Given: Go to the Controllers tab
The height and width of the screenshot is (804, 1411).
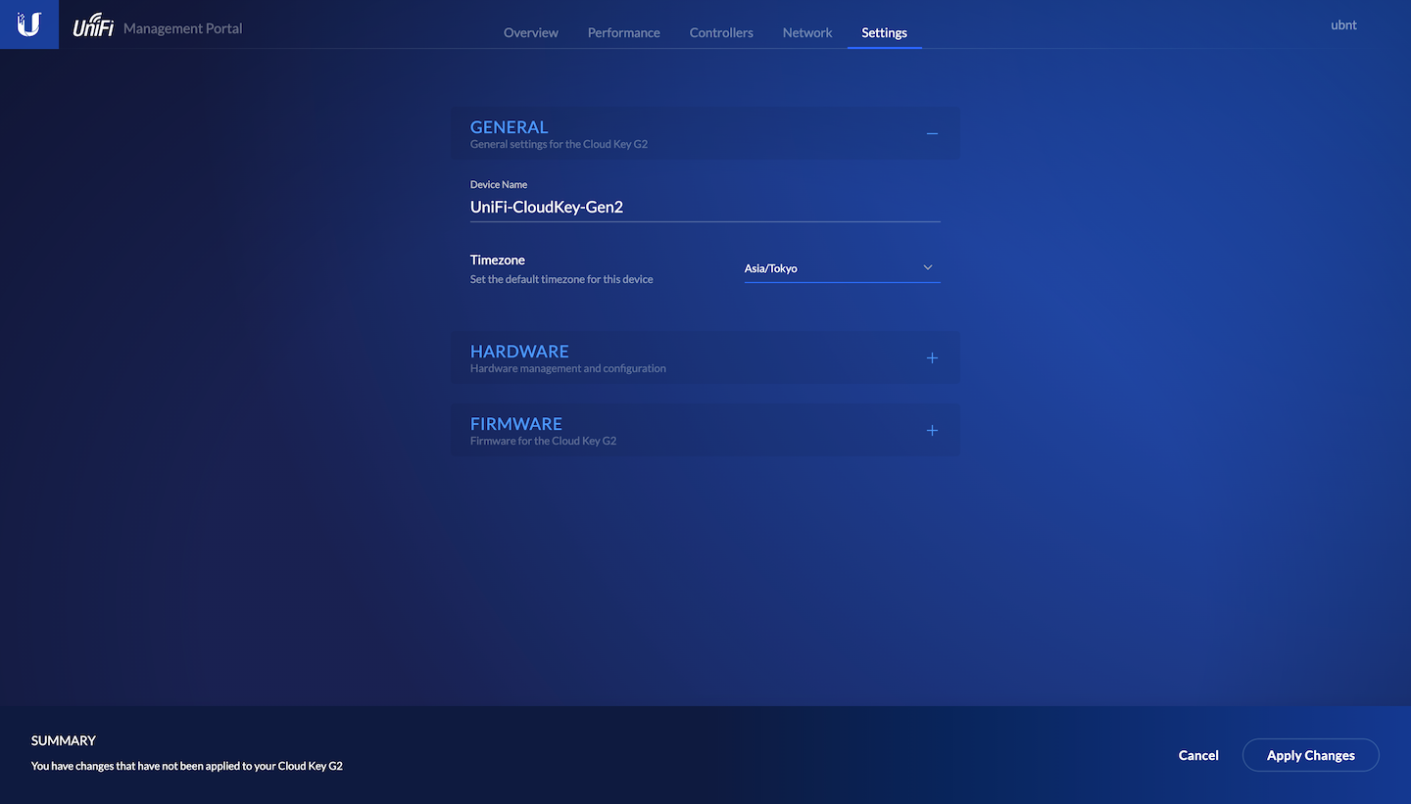Looking at the screenshot, I should pyautogui.click(x=721, y=32).
